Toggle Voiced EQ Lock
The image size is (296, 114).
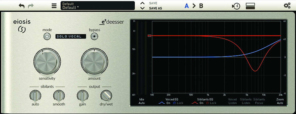coord(178,103)
